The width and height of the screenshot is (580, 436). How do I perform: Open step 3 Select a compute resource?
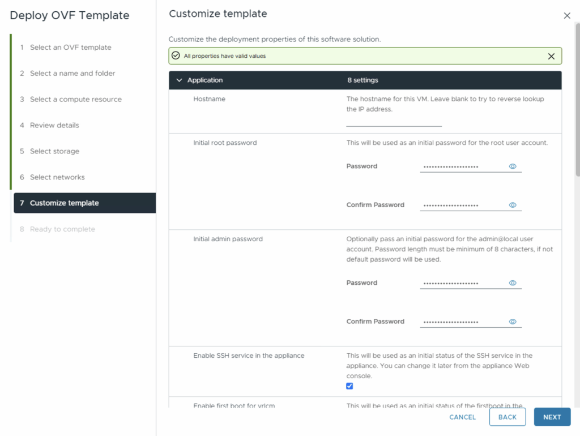(x=75, y=99)
